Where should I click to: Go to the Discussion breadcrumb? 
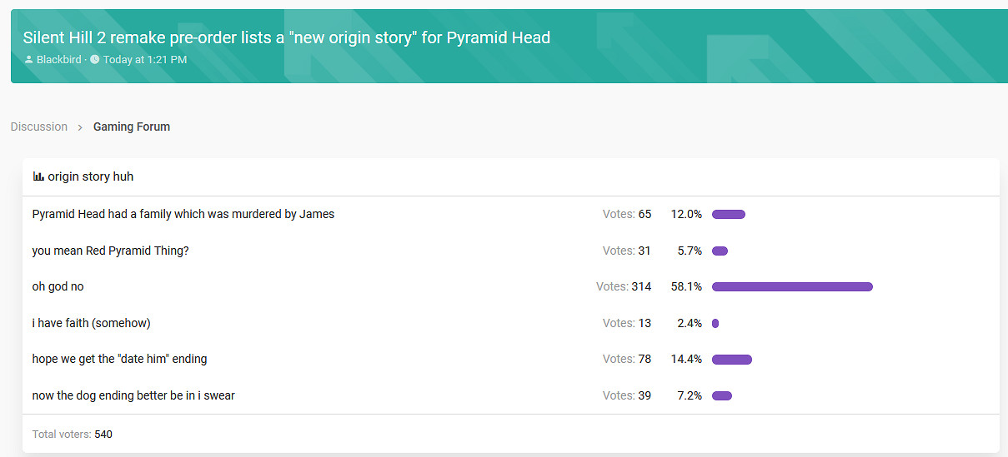point(39,127)
